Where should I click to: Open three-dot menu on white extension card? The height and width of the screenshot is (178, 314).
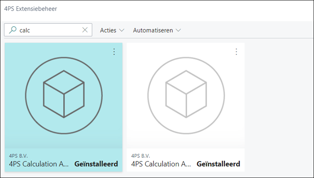pos(236,52)
